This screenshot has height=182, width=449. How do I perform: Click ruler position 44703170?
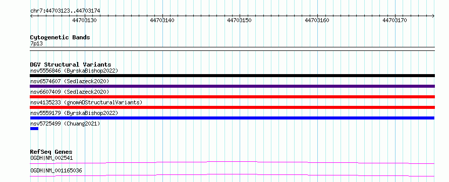395,20
